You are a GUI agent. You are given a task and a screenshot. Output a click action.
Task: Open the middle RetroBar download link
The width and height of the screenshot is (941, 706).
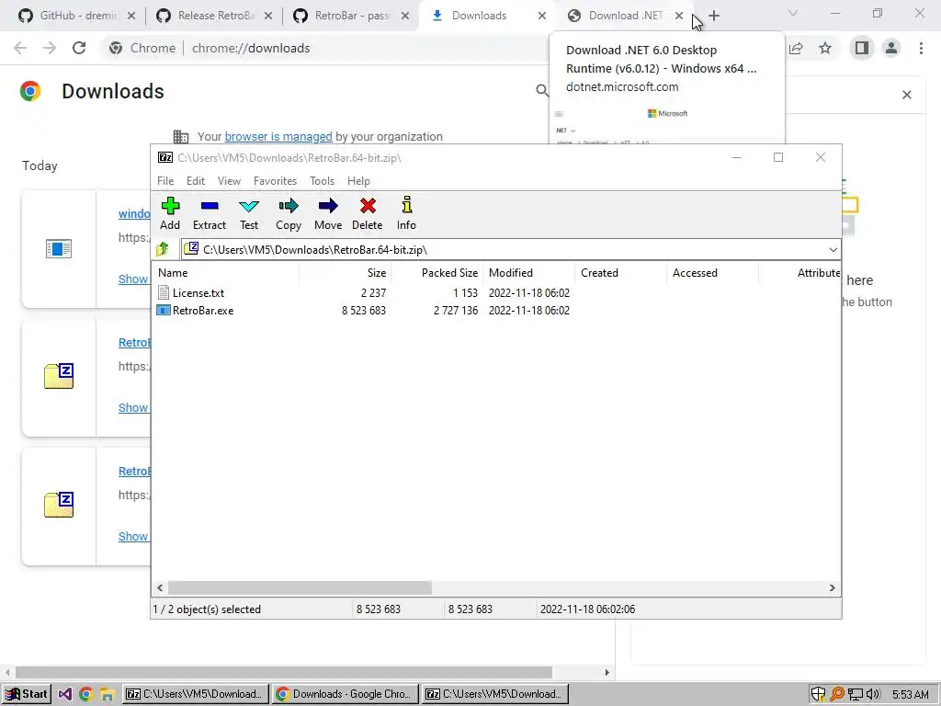pos(134,343)
